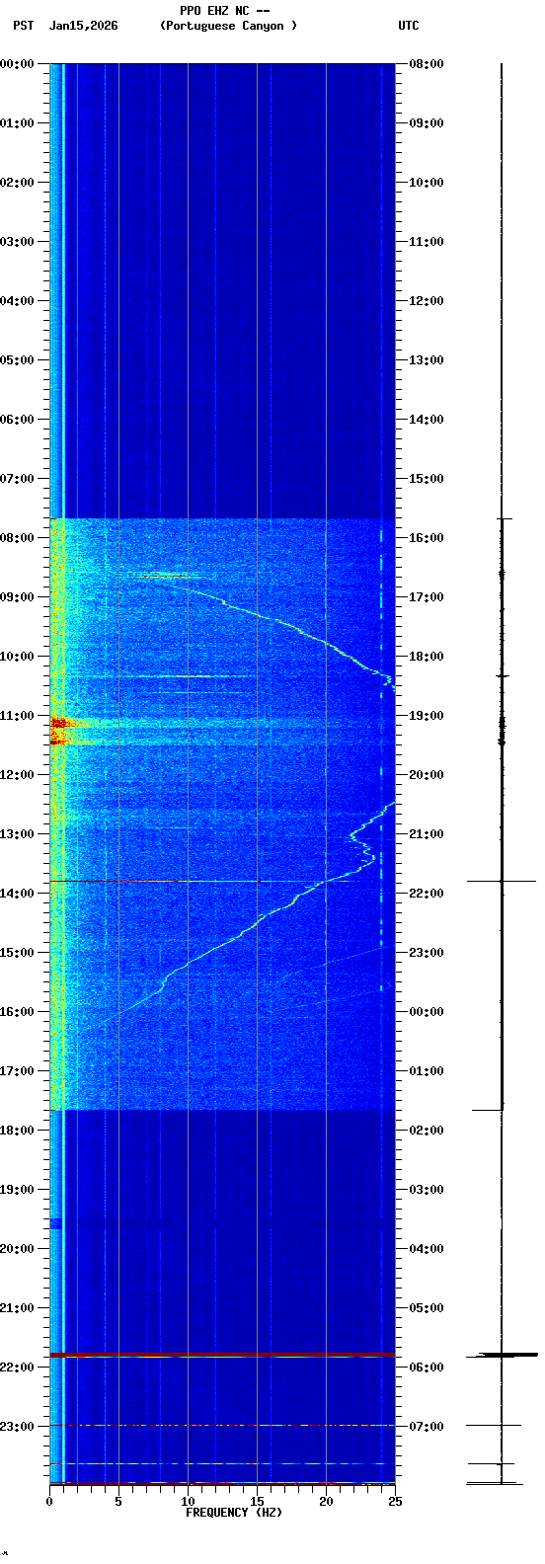Click the 'UTC' timezone label
This screenshot has width=545, height=1564.
409,26
